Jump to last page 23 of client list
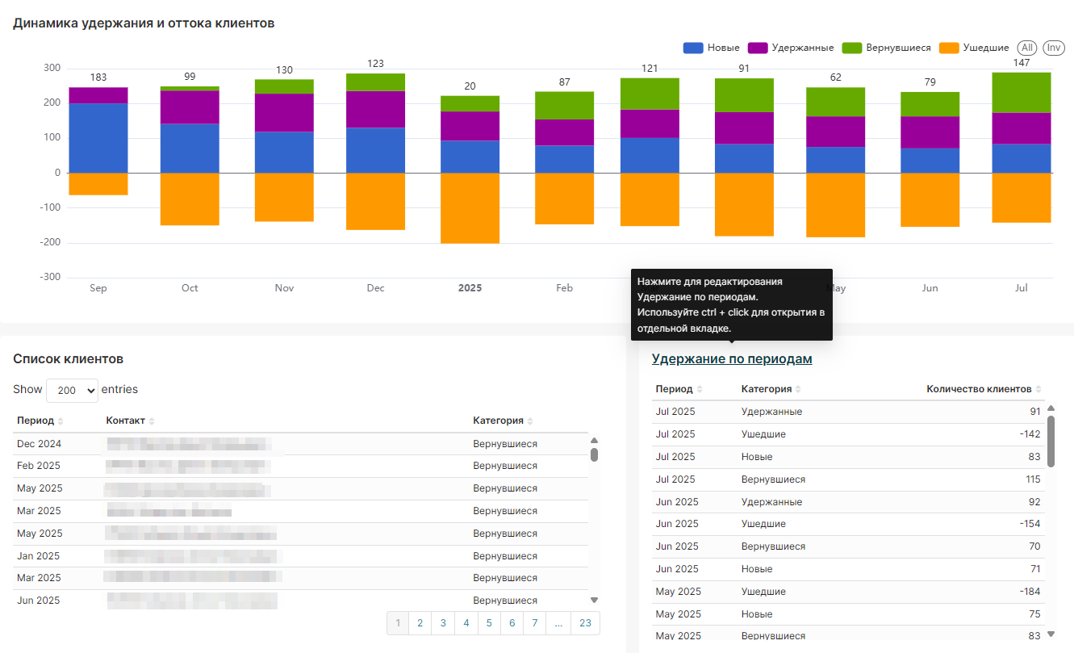This screenshot has width=1074, height=653. (x=585, y=623)
